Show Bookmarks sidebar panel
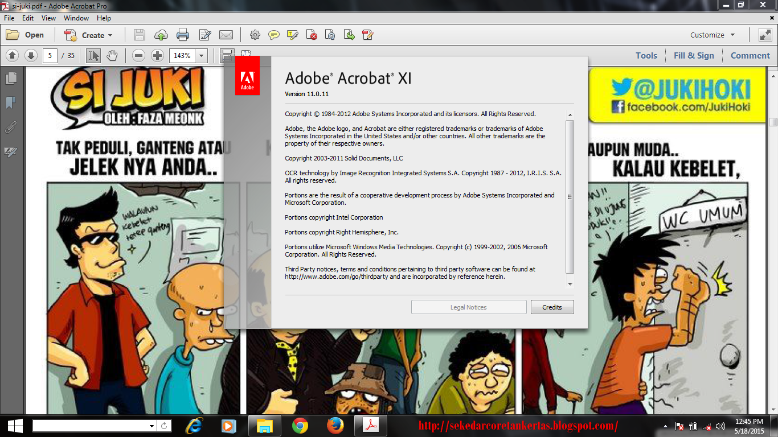The image size is (778, 437). 10,102
